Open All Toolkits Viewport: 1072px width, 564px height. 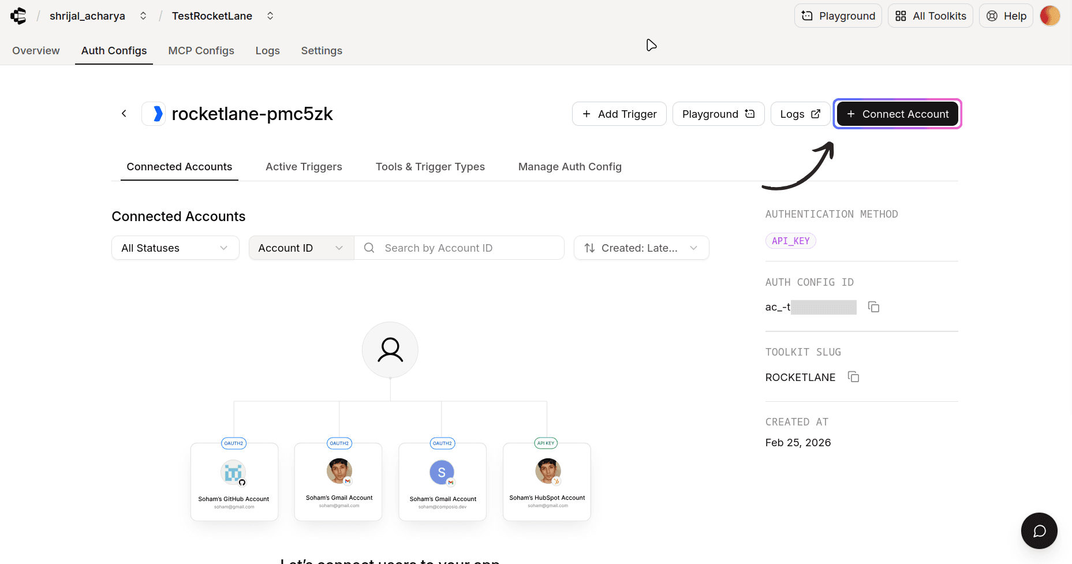pos(930,16)
